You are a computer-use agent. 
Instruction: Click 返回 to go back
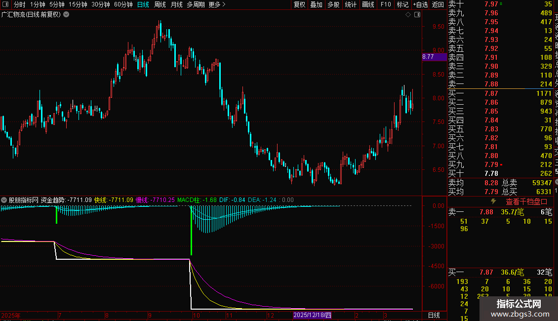438,4
